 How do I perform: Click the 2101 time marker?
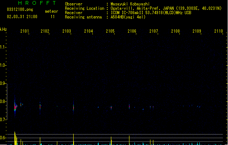[25, 31]
